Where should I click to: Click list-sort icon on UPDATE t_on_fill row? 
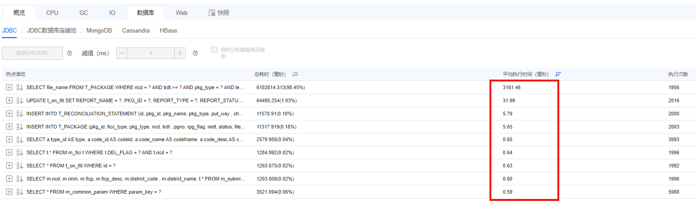click(x=19, y=100)
